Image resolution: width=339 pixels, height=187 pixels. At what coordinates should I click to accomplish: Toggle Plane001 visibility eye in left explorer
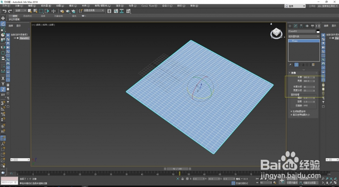pos(15,38)
